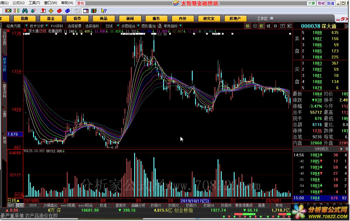Select the 抄底03 indicator tab
Screen dimensions: 350x221
coord(191,206)
